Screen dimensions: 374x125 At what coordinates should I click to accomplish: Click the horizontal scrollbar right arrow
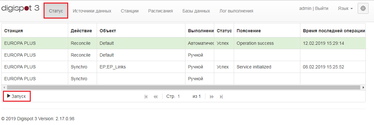(363, 87)
